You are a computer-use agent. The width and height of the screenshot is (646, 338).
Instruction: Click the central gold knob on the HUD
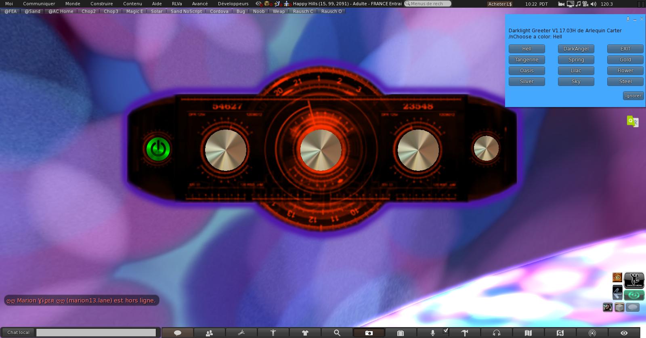321,150
